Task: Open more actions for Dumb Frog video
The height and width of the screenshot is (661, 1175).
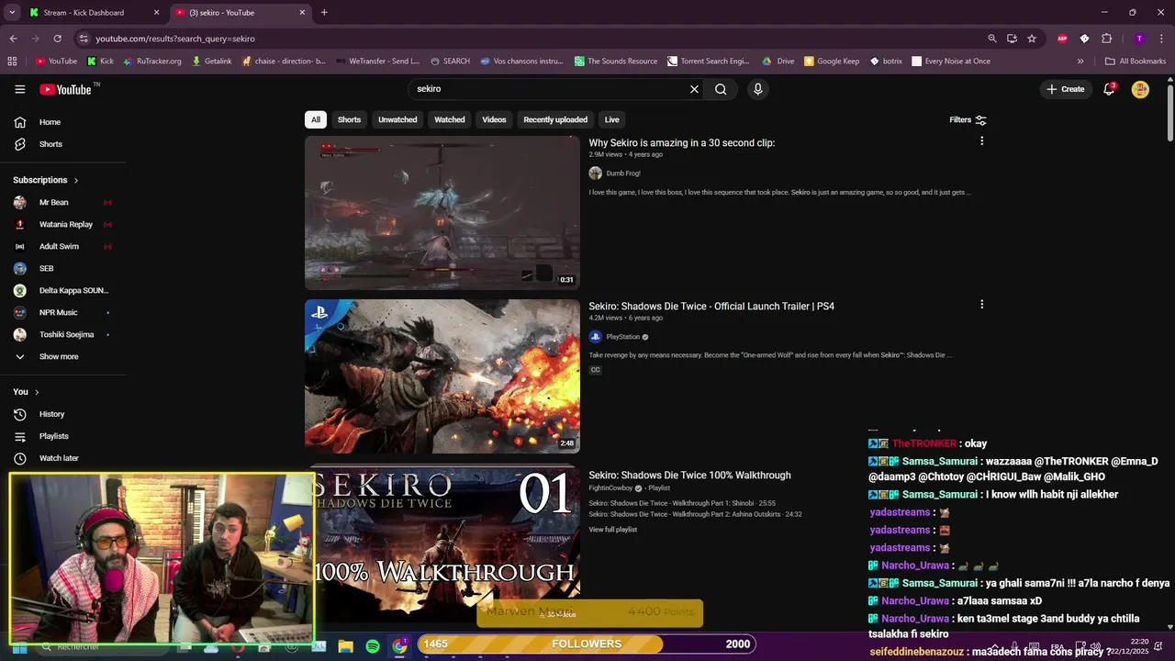Action: 981,141
